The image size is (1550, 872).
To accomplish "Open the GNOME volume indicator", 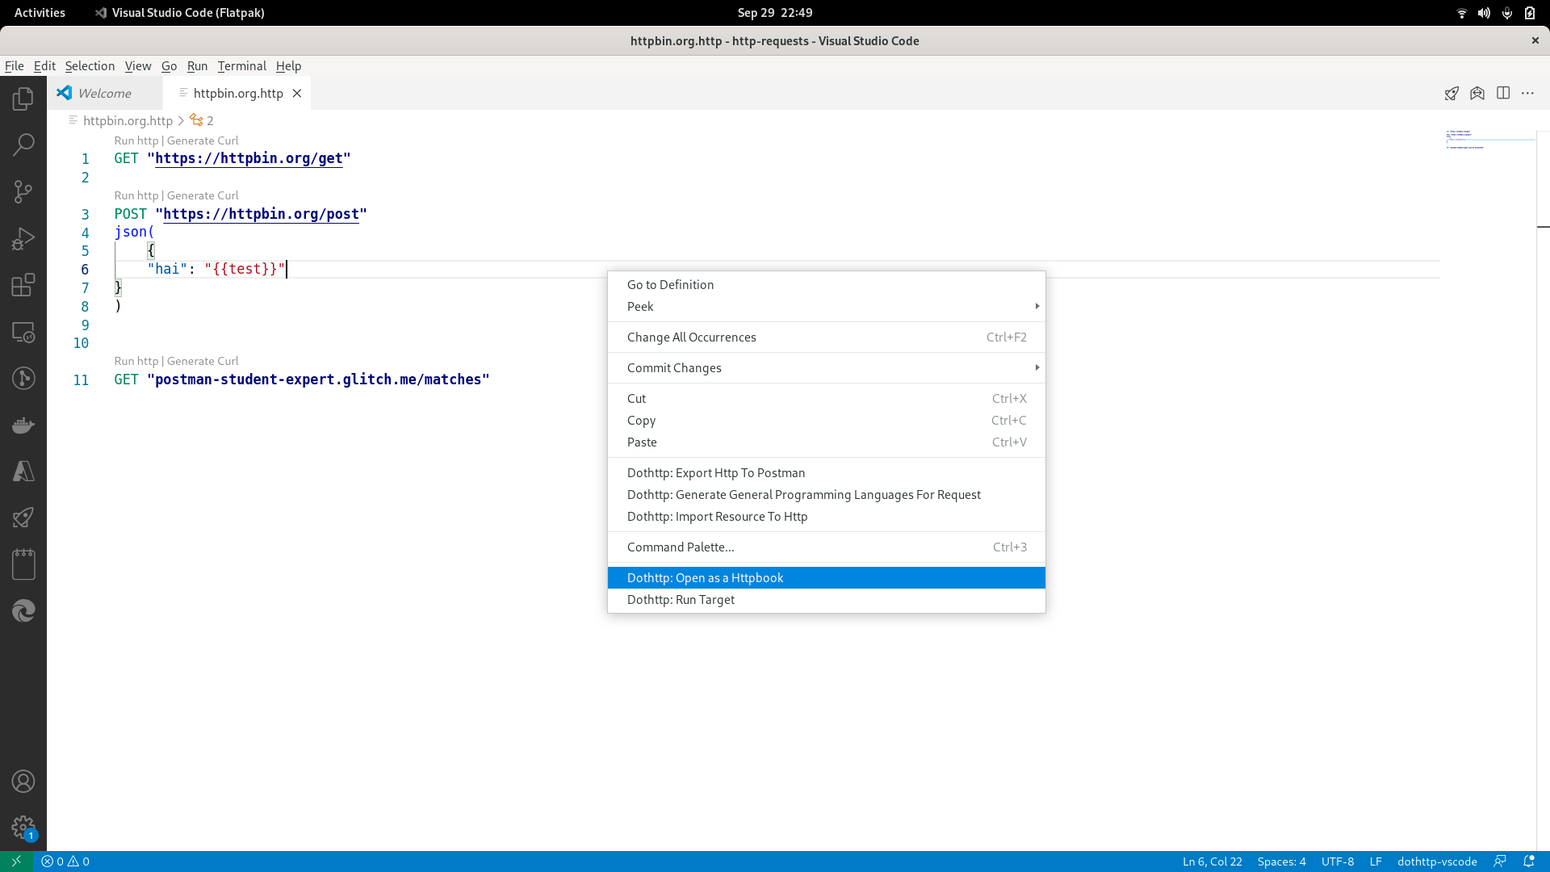I will [x=1484, y=13].
